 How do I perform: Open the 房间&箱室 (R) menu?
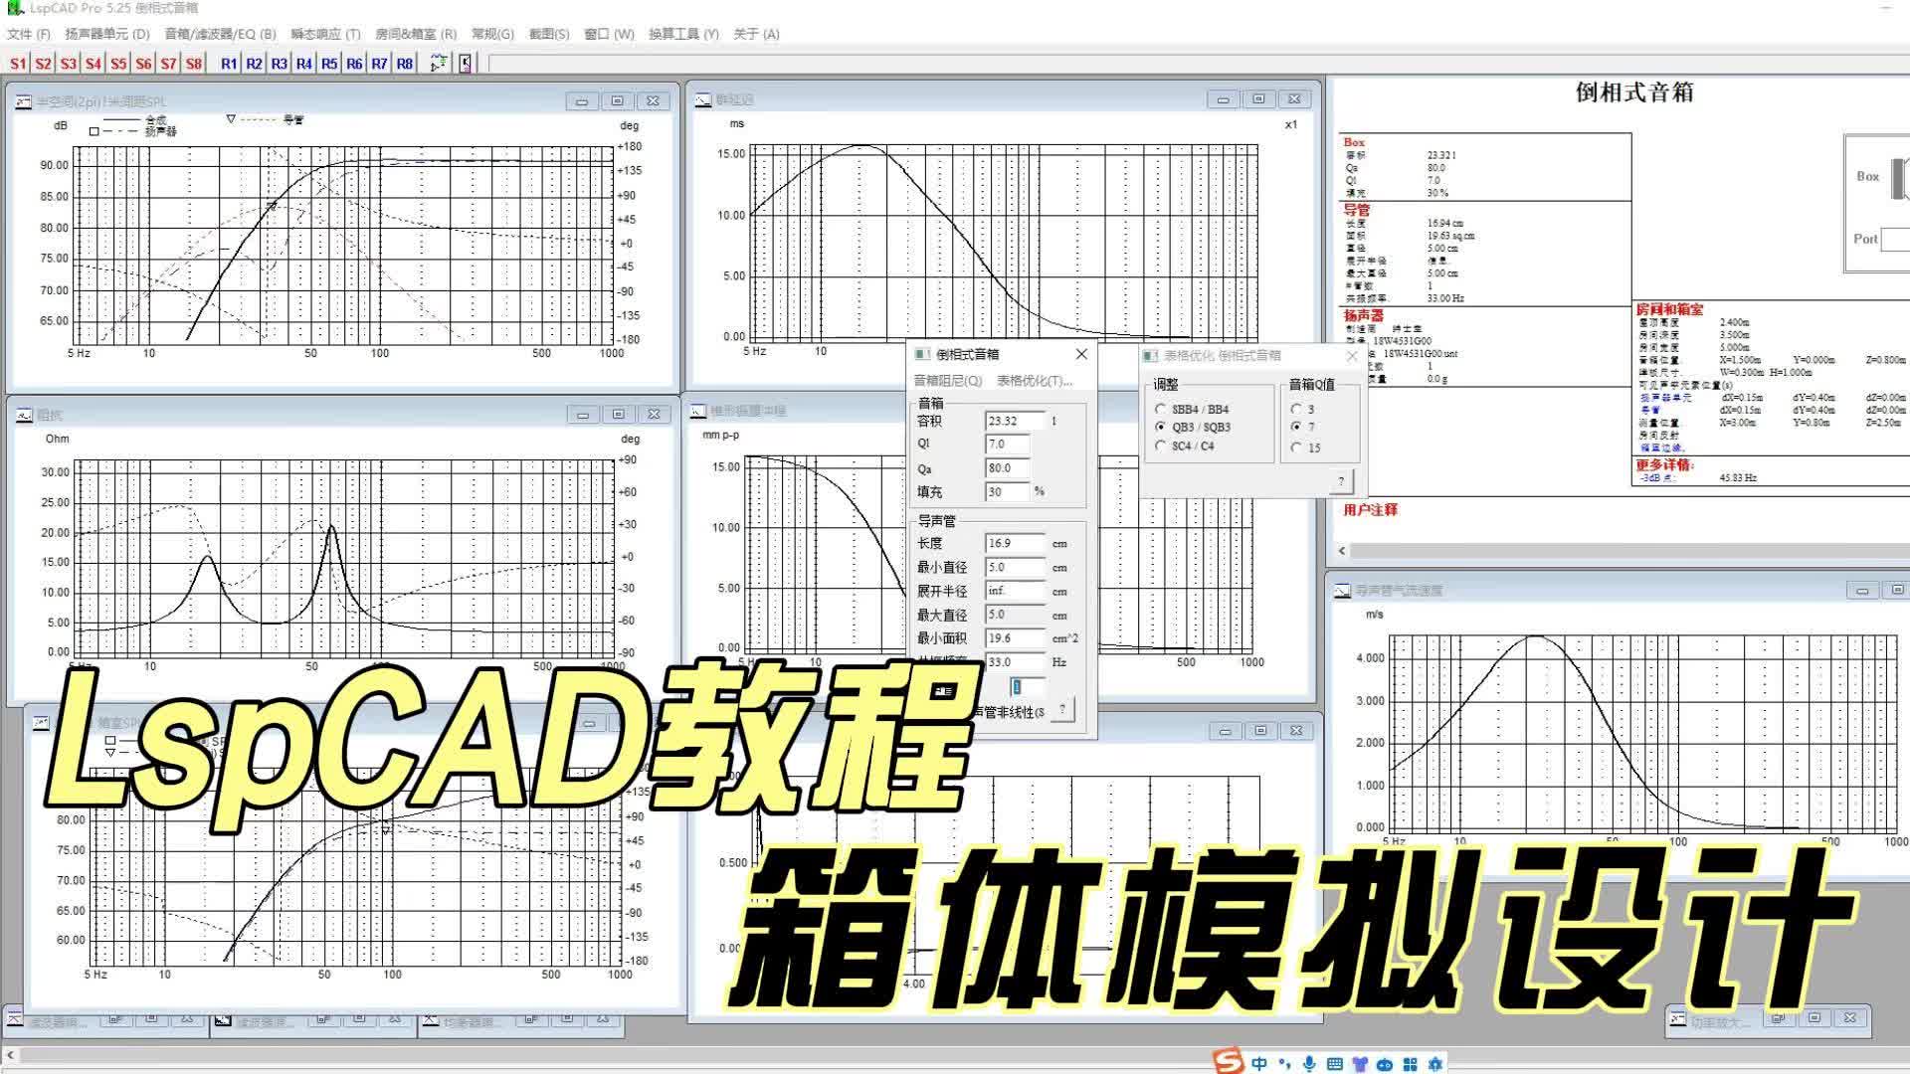(x=416, y=34)
